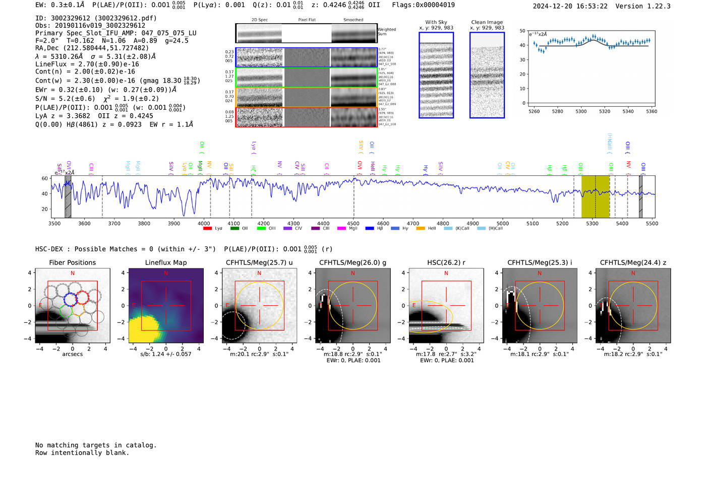The height and width of the screenshot is (480, 706).
Task: Click the Q(0.00) Hβ(4861) z = 0.0923 line
Action: pyautogui.click(x=114, y=124)
